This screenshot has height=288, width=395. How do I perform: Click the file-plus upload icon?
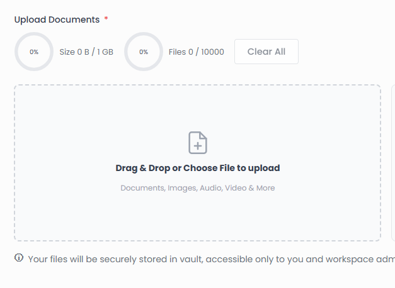tap(198, 143)
